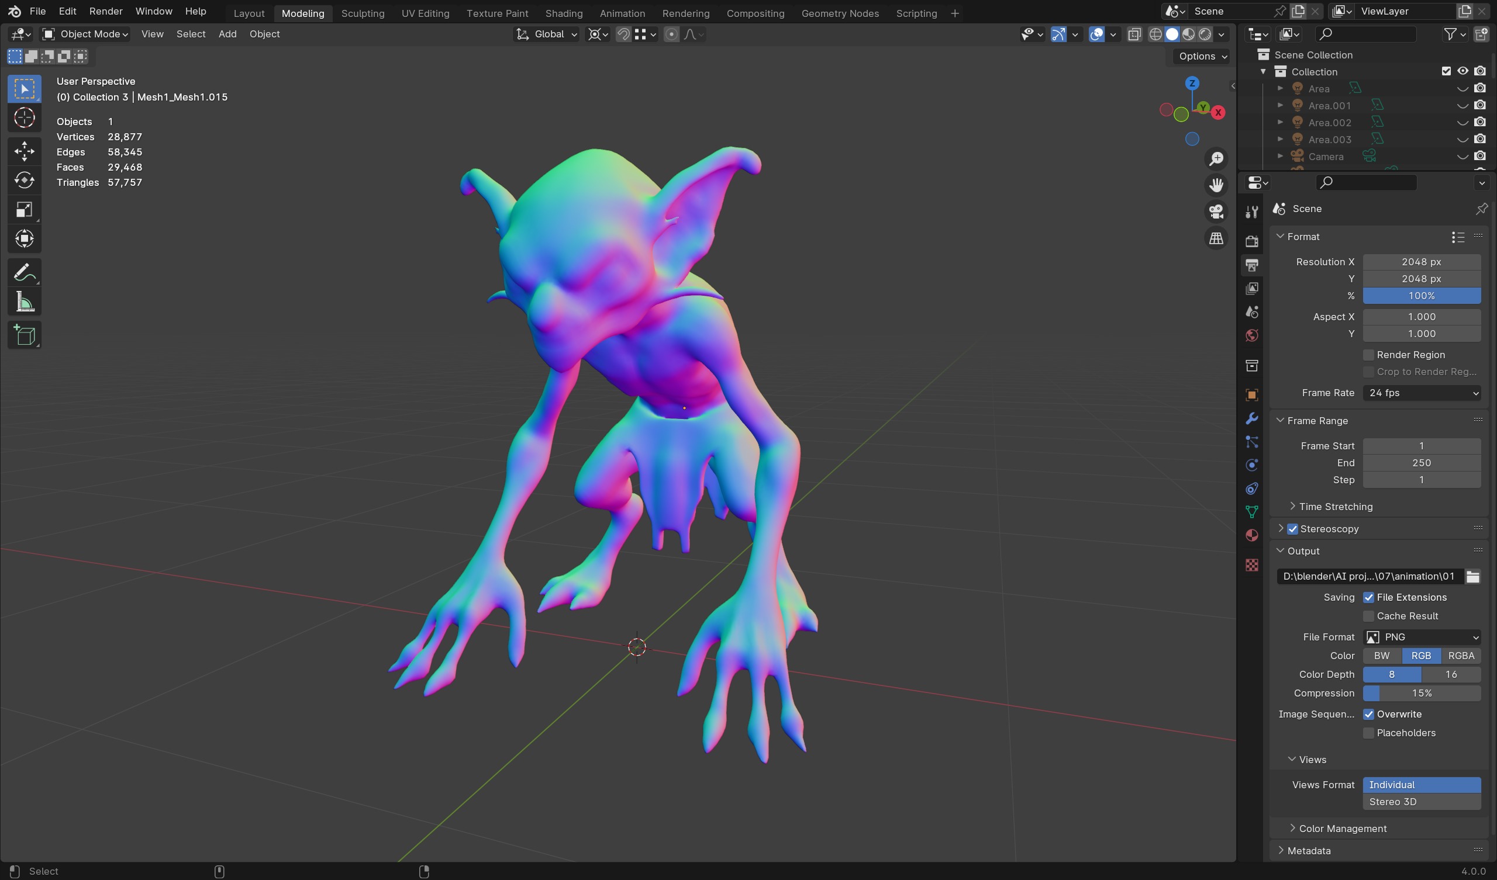
Task: Open the Global orientation dropdown
Action: pos(546,34)
